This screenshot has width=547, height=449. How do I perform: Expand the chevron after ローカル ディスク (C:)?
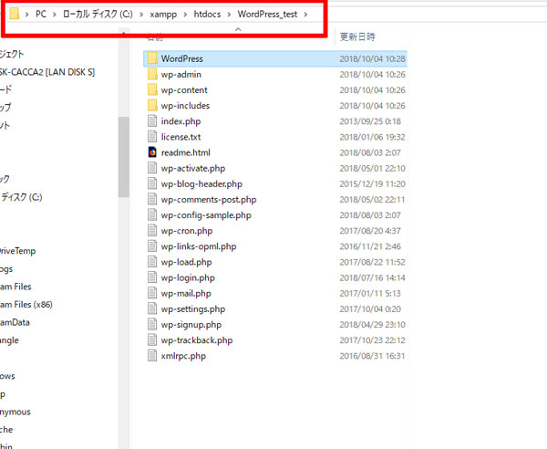(x=141, y=15)
